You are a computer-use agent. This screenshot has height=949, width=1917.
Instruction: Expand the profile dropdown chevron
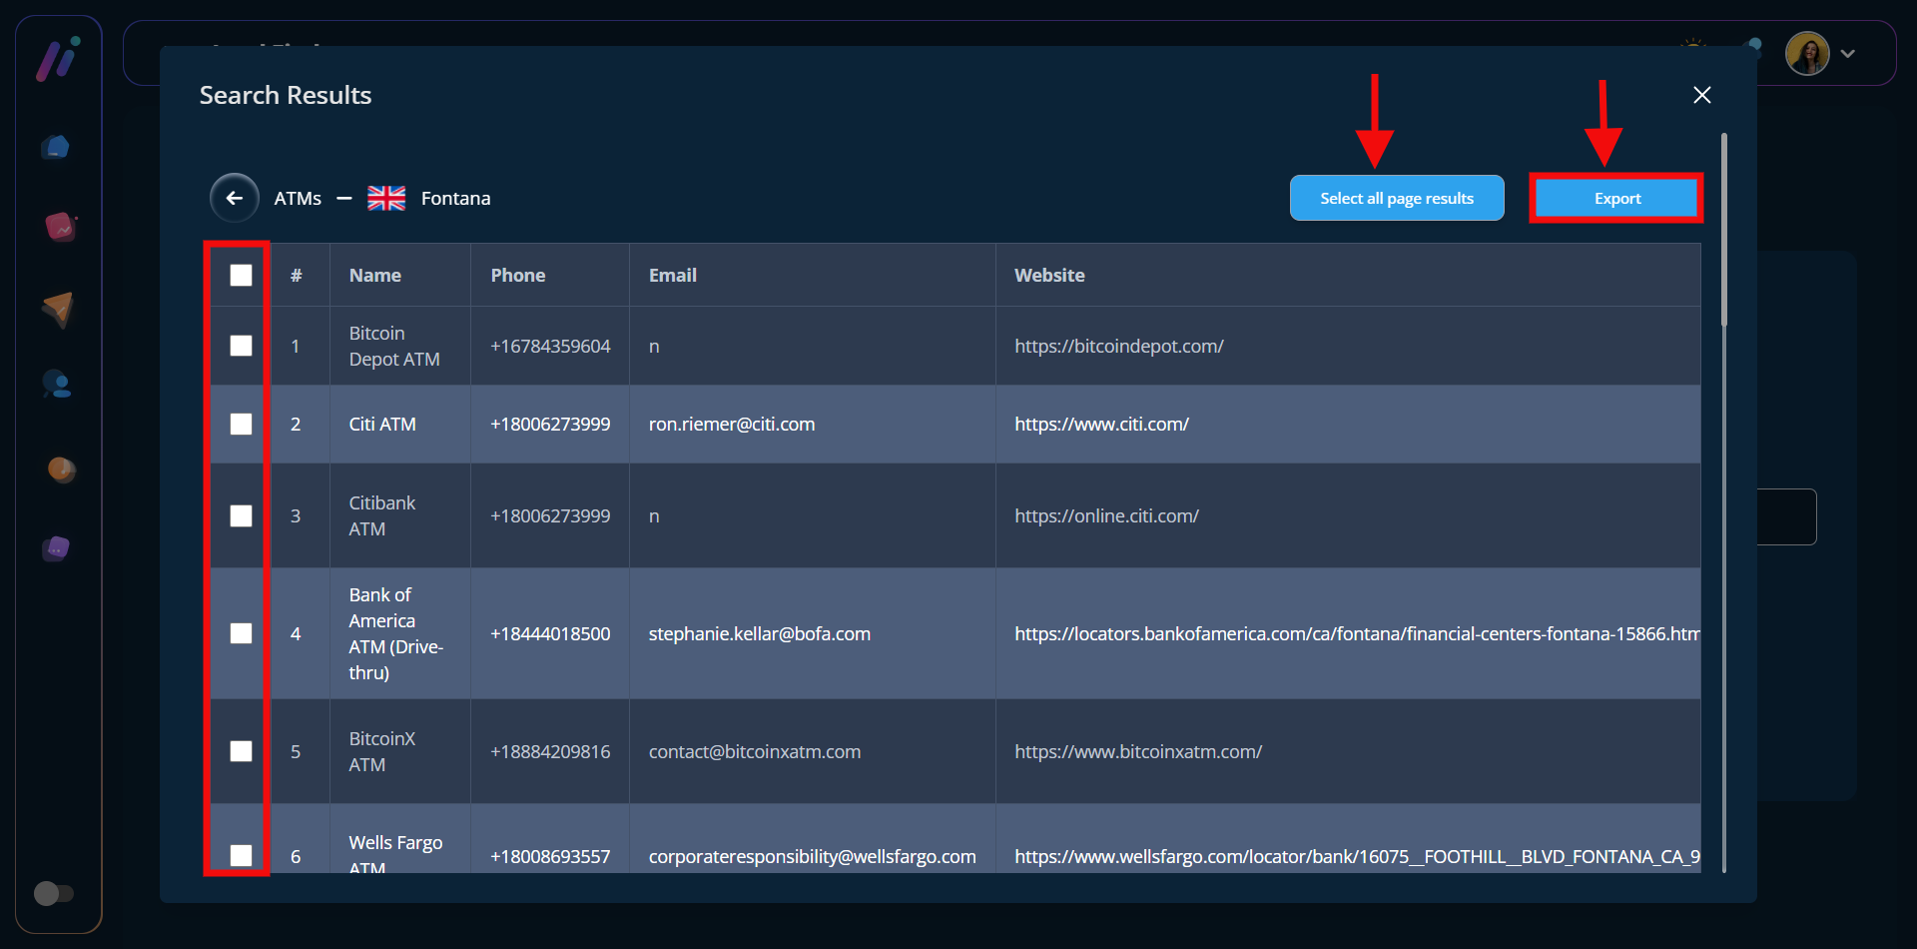tap(1848, 54)
